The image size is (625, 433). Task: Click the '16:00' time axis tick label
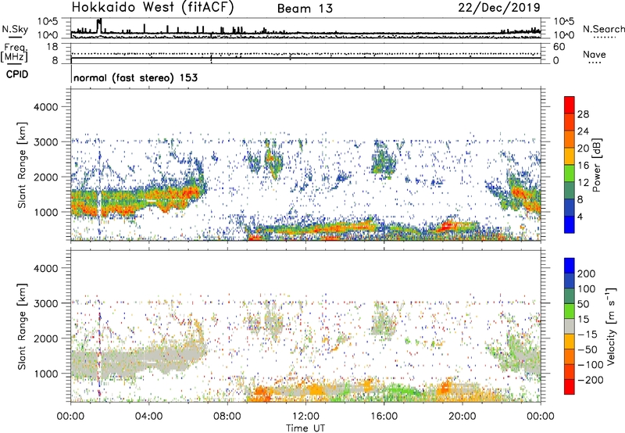pyautogui.click(x=384, y=417)
